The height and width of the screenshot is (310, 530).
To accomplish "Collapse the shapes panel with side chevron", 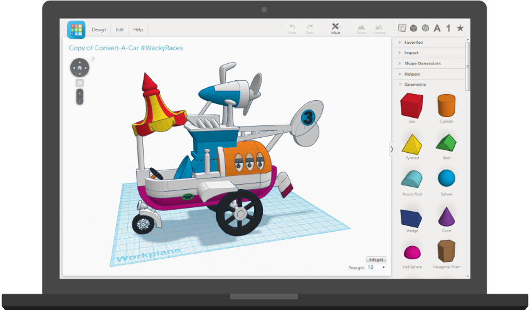I will pyautogui.click(x=392, y=149).
